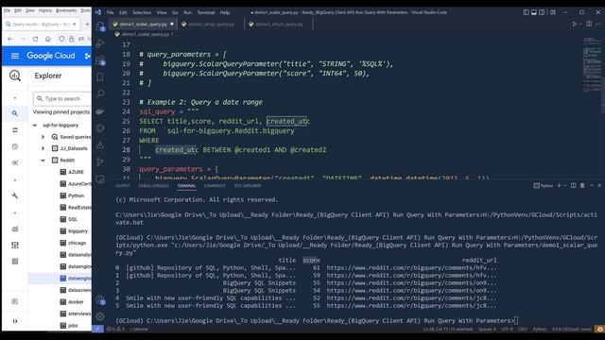Screen dimensions: 605x340
Task: Open the new terminal launch profile dropdown
Action: click(x=565, y=186)
